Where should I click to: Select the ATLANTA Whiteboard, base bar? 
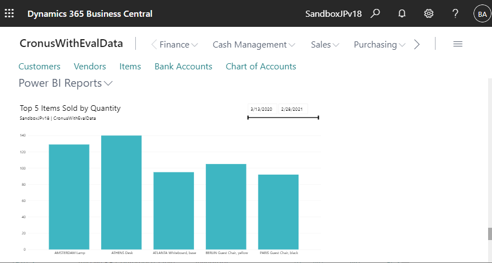[173, 211]
